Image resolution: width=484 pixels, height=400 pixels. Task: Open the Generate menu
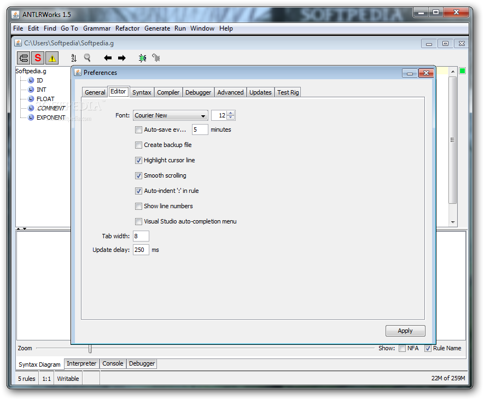pos(157,28)
